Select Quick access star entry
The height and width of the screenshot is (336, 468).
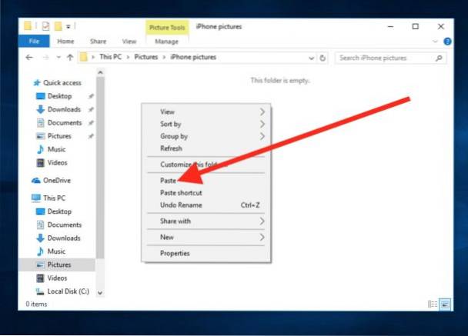62,83
